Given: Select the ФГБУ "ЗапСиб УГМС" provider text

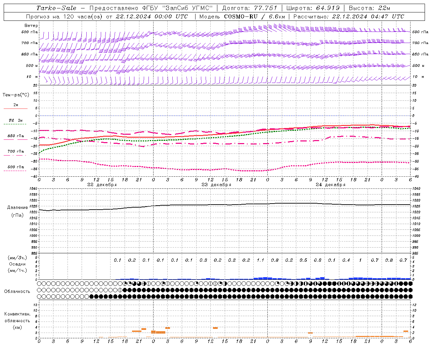Looking at the screenshot, I should click(x=178, y=8).
